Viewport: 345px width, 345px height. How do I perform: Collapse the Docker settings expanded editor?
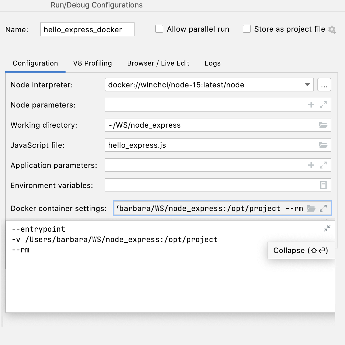click(x=327, y=228)
